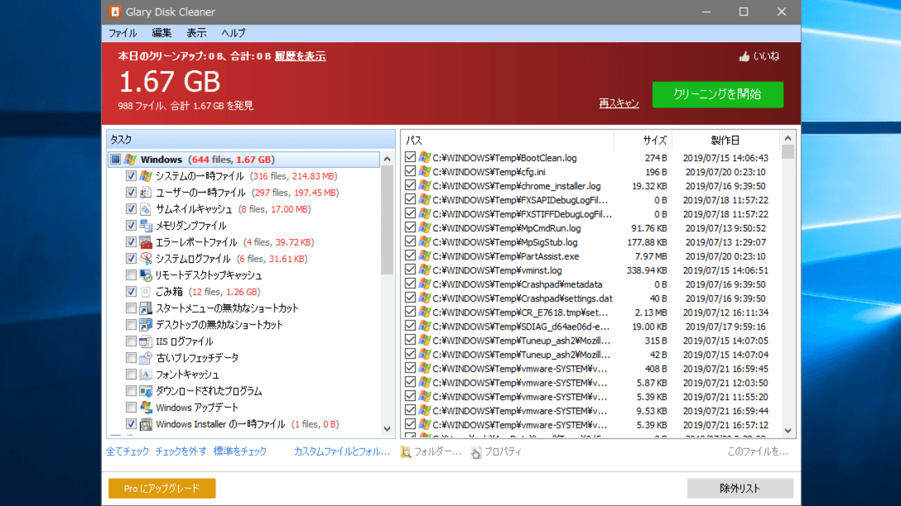Click file icon of chrome_installer.log row
Screen dimensions: 901x506
[424, 186]
